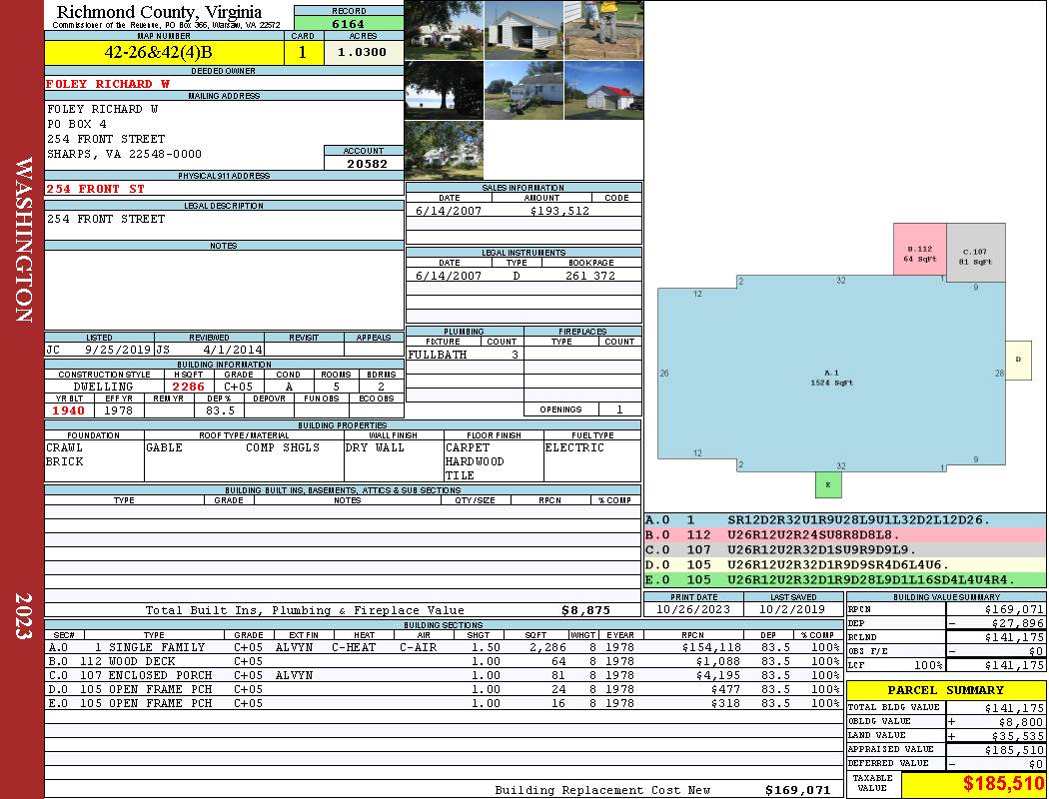Select the gray C.107 81 SqFt sketch area
1049x799 pixels.
tap(975, 253)
